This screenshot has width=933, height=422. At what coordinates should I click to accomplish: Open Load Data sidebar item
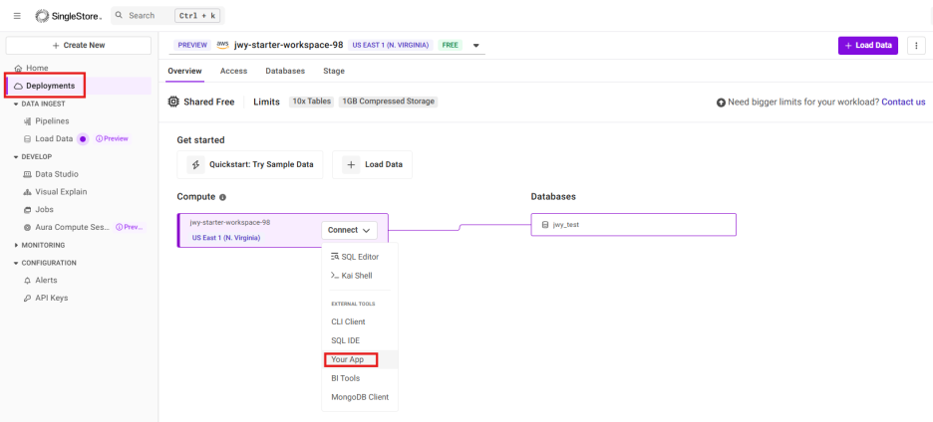pos(54,138)
